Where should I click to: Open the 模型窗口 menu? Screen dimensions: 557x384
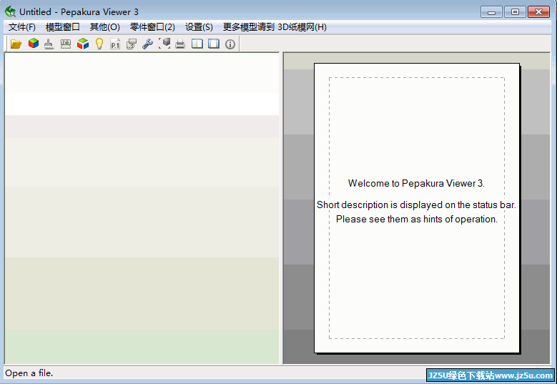click(x=62, y=27)
